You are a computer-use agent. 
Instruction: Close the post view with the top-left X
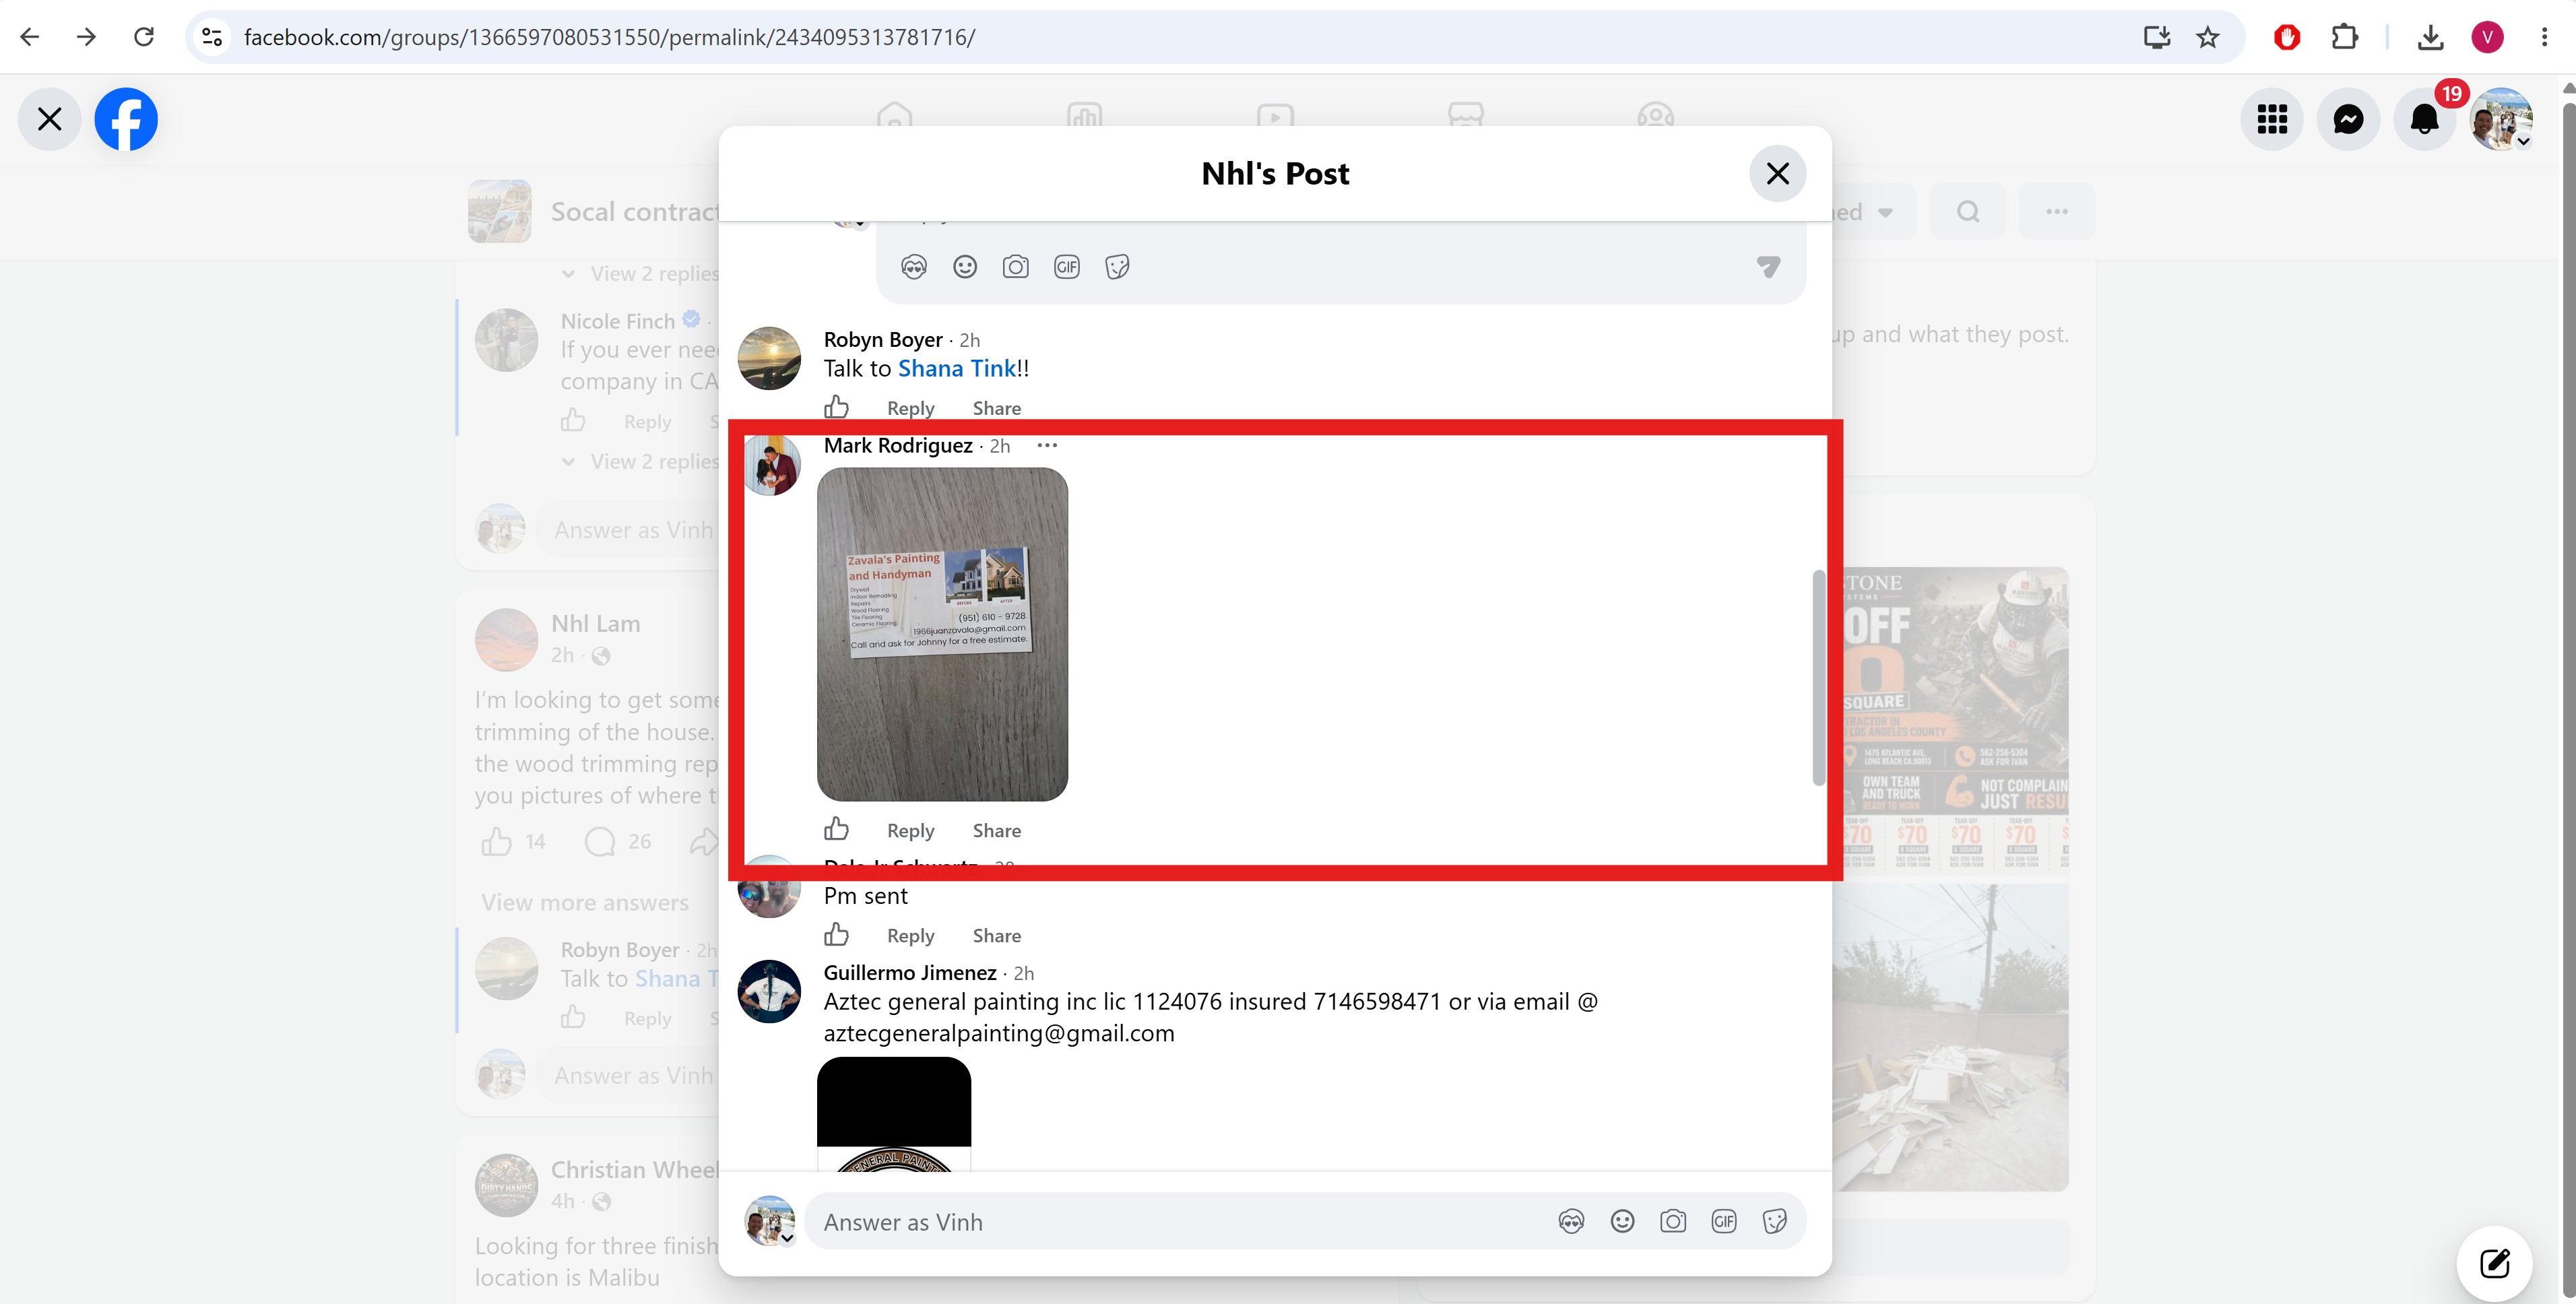pos(49,119)
